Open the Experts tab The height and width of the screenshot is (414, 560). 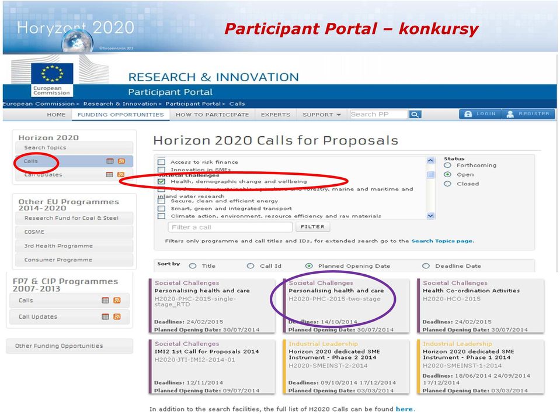tap(276, 115)
